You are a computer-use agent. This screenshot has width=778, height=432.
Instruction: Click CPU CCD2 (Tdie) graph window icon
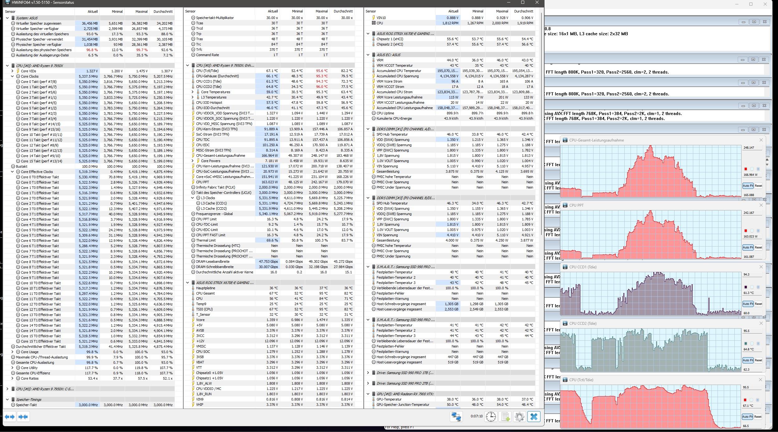[565, 324]
